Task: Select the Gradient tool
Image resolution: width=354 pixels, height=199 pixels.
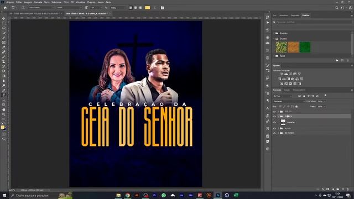Action: pos(4,76)
